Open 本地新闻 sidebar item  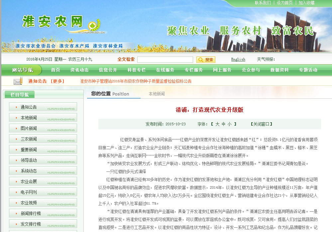[29, 118]
